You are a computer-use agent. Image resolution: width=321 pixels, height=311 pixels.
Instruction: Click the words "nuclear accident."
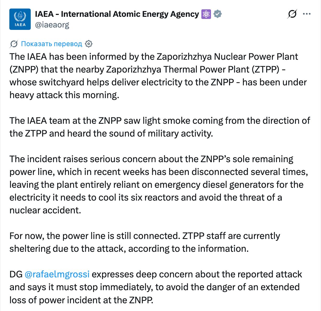45,210
